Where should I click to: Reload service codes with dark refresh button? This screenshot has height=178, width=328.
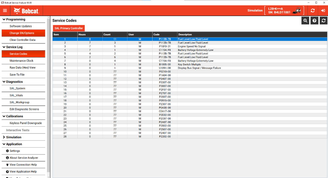pyautogui.click(x=324, y=21)
